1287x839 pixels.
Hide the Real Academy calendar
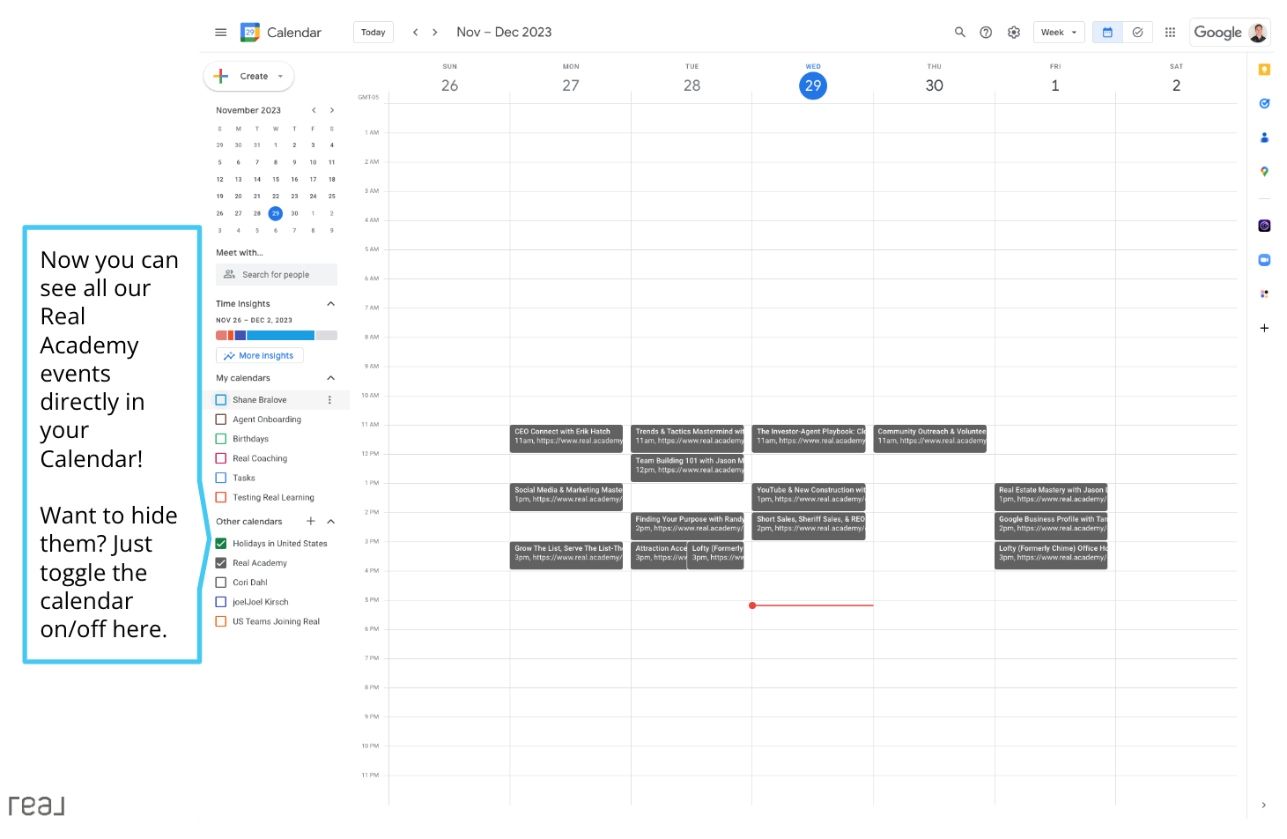point(219,562)
